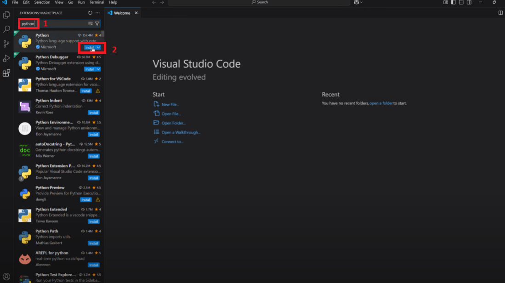505x283 pixels.
Task: Select the AREPL for python icon
Action: click(x=25, y=259)
